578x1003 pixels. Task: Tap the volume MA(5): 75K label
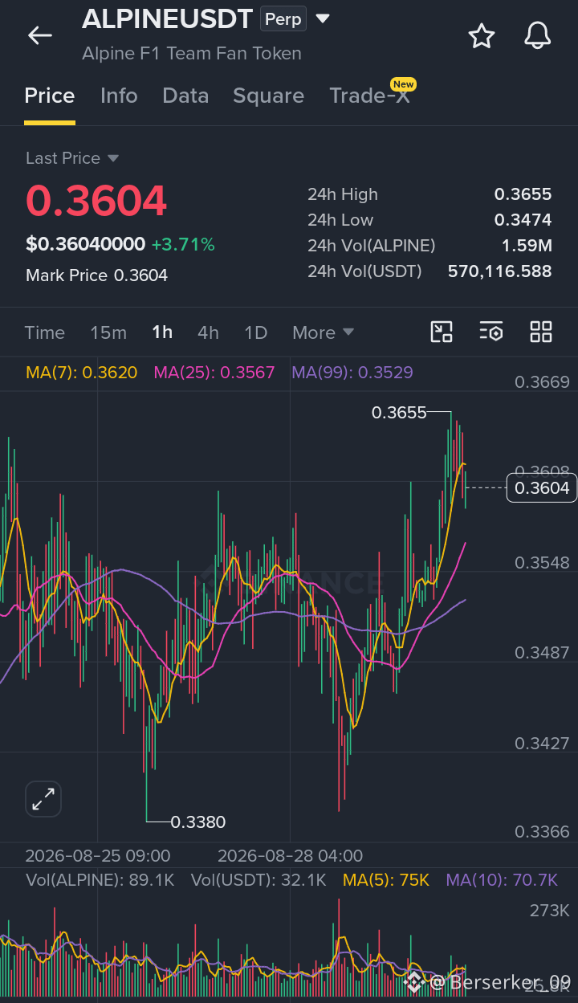coord(386,880)
